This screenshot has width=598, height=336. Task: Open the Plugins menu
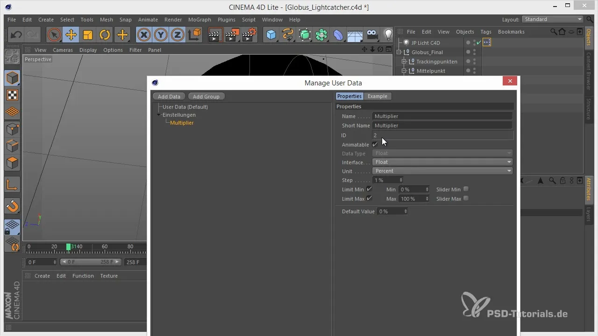(x=227, y=20)
